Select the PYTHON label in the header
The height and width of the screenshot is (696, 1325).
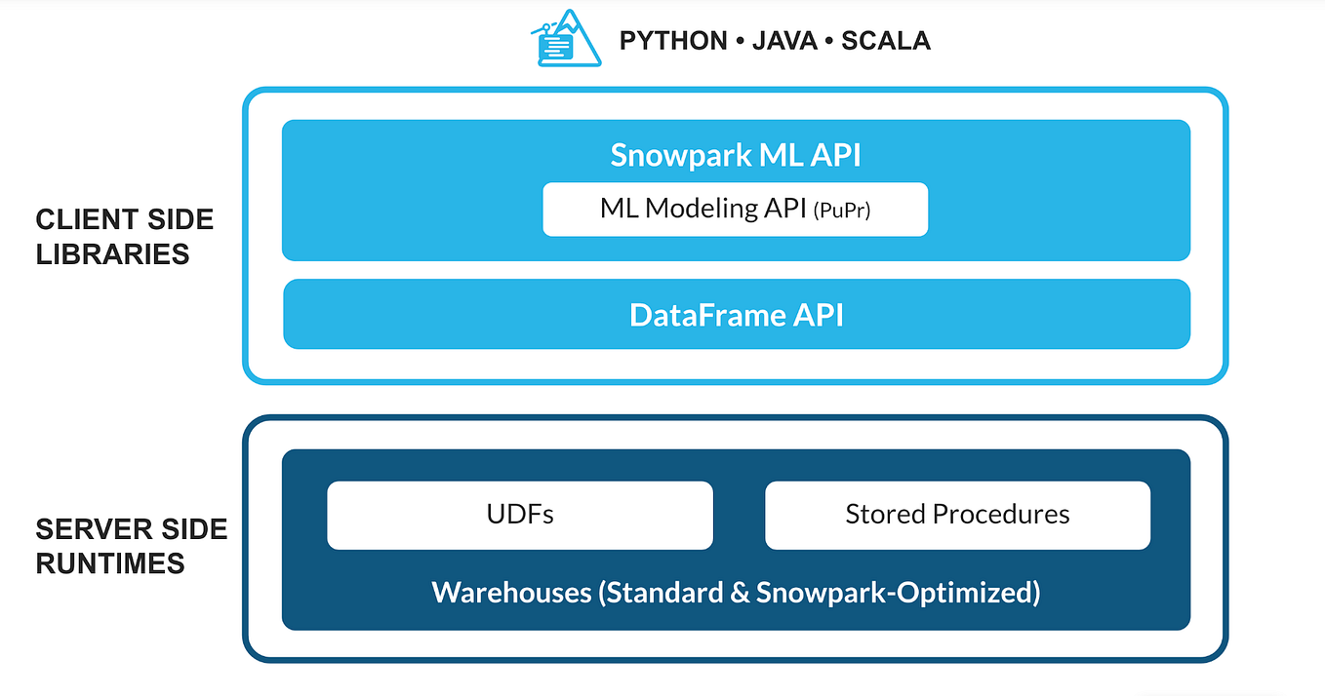click(673, 40)
